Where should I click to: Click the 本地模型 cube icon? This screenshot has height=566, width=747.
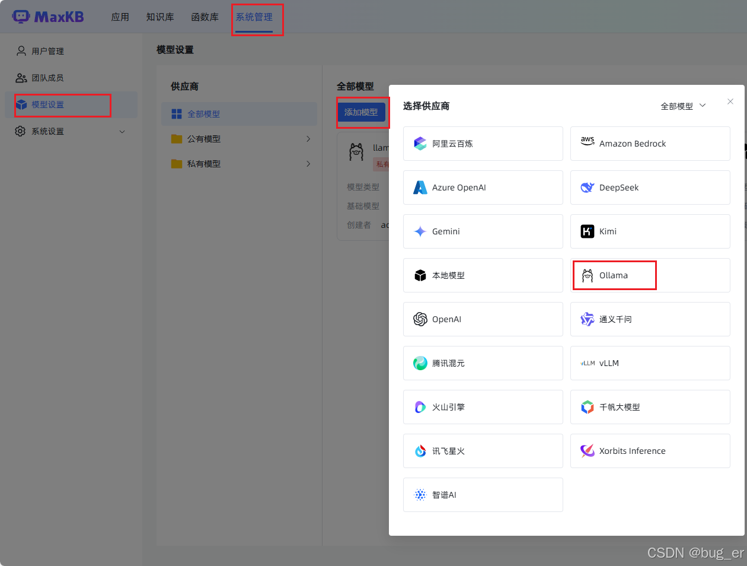click(420, 275)
